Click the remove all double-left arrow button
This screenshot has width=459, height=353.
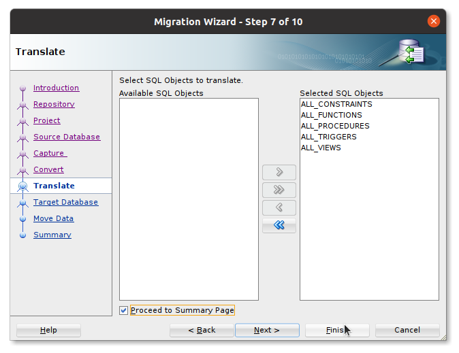[279, 226]
